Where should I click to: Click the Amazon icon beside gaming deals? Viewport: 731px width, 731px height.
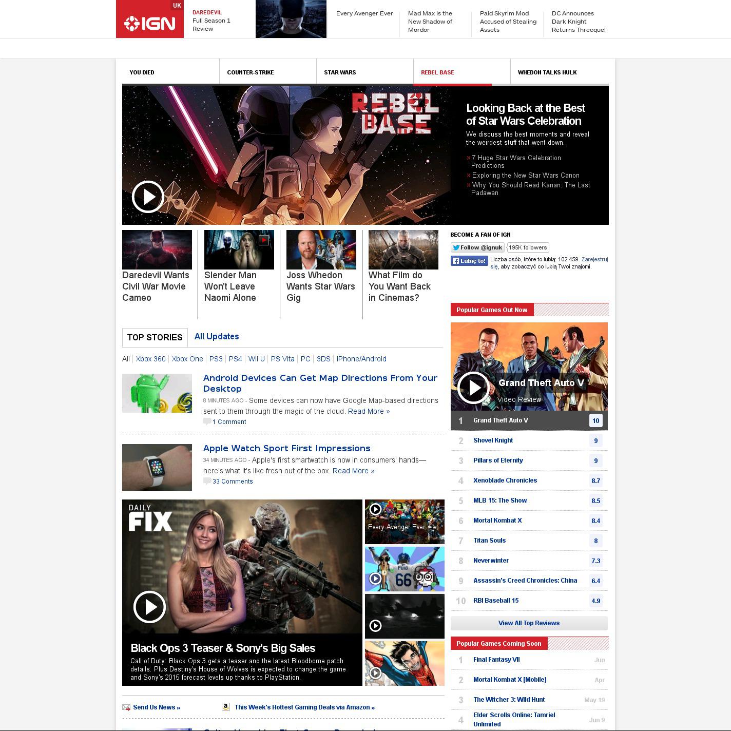coord(225,707)
